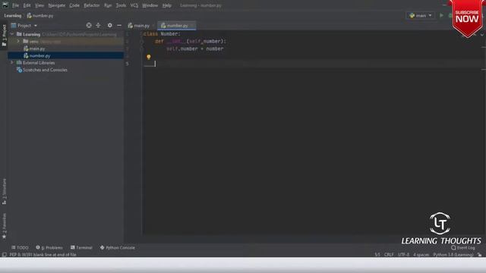Open the VCS menu
This screenshot has width=486, height=273.
[x=134, y=5]
